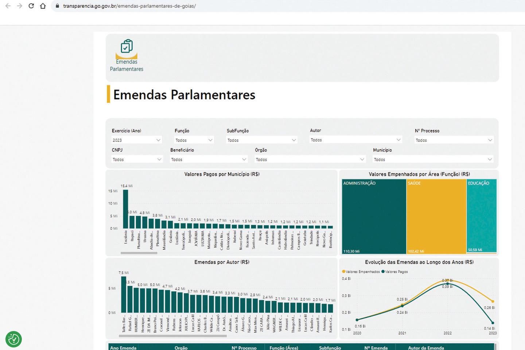This screenshot has height=350, width=525.
Task: Click the Valores Empenhados legend item
Action: pyautogui.click(x=361, y=272)
